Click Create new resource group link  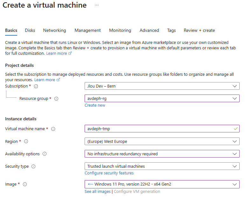[95, 105]
